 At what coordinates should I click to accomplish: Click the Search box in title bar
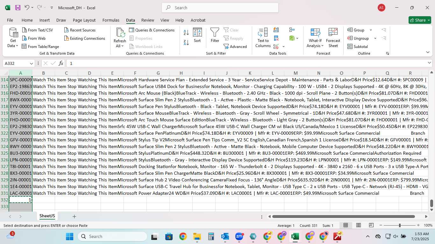click(x=220, y=8)
